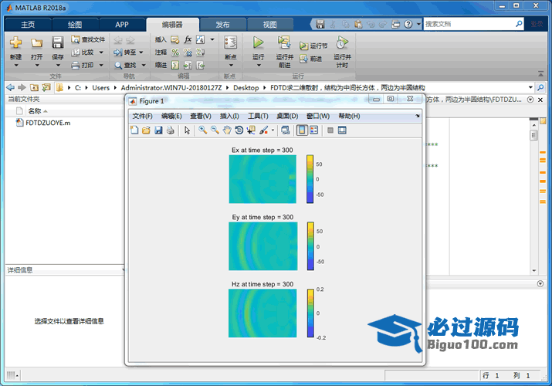Toggle the Zoom In tool

click(x=202, y=130)
